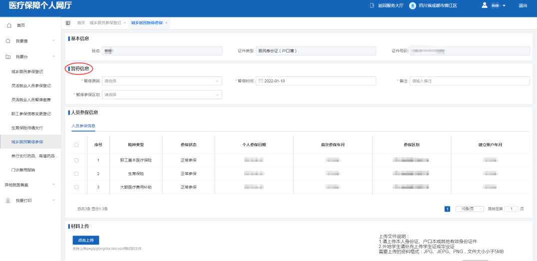Go to page 1 in pagination
Image resolution: width=537 pixels, height=261 pixels.
(x=447, y=209)
